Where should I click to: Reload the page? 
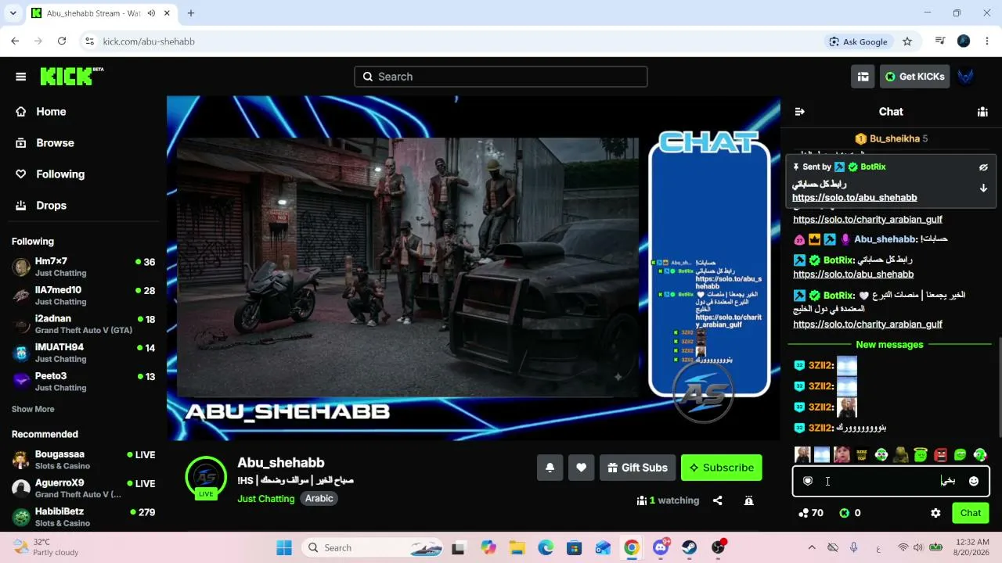[x=62, y=41]
